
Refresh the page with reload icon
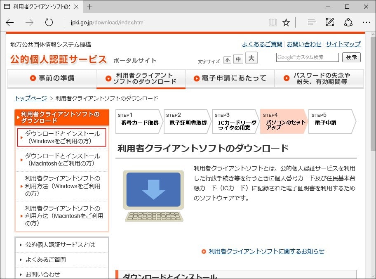click(49, 22)
